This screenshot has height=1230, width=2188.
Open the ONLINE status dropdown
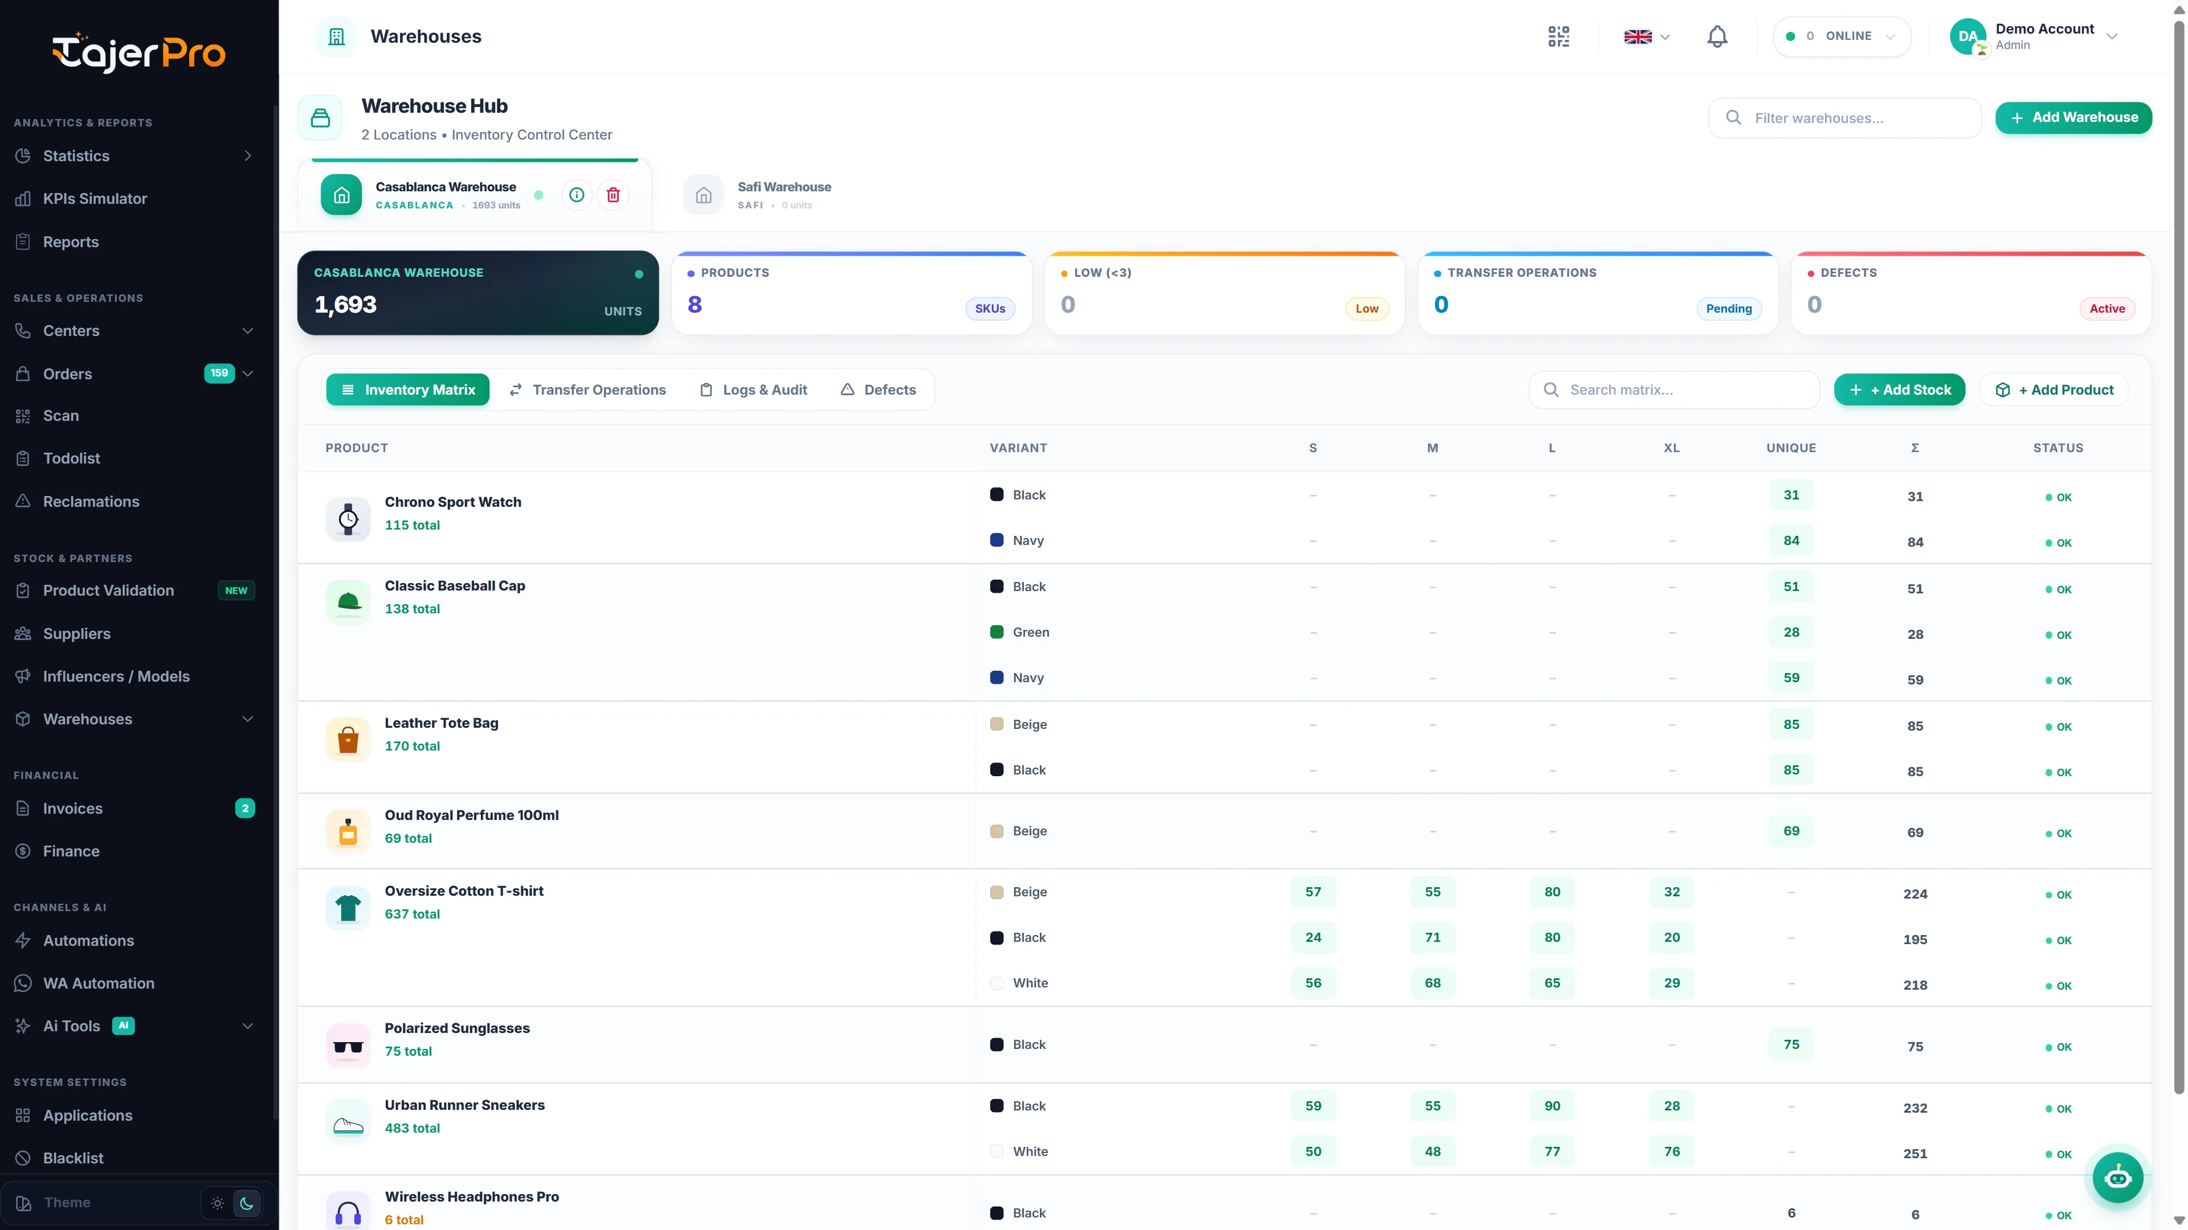1842,36
